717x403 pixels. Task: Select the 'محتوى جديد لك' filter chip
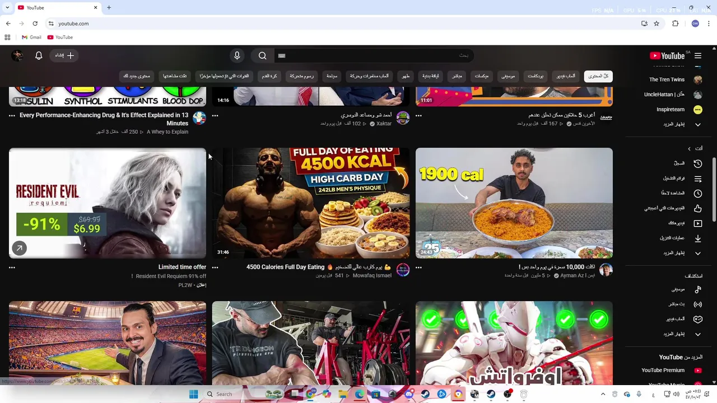pyautogui.click(x=137, y=76)
